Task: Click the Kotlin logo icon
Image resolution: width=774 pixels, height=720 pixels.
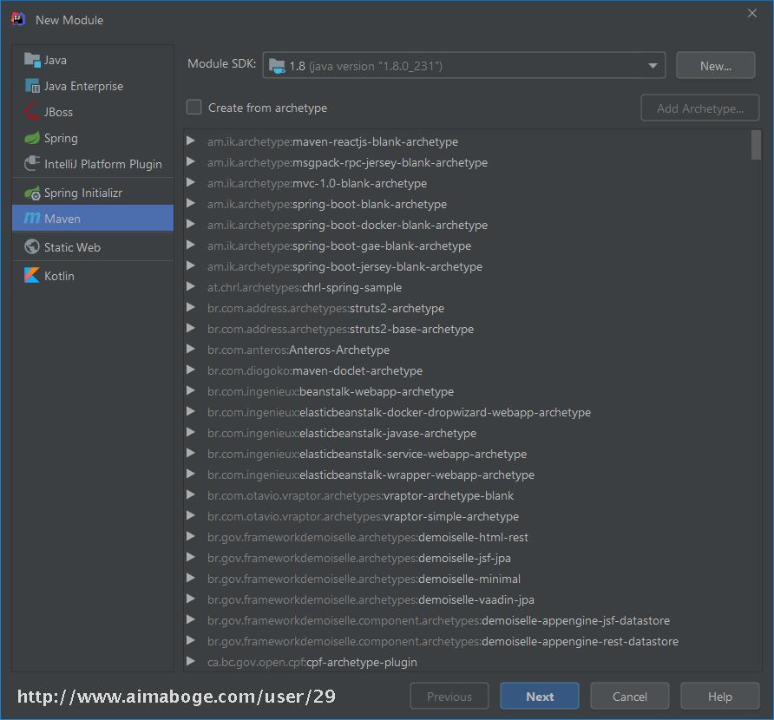Action: pyautogui.click(x=32, y=275)
